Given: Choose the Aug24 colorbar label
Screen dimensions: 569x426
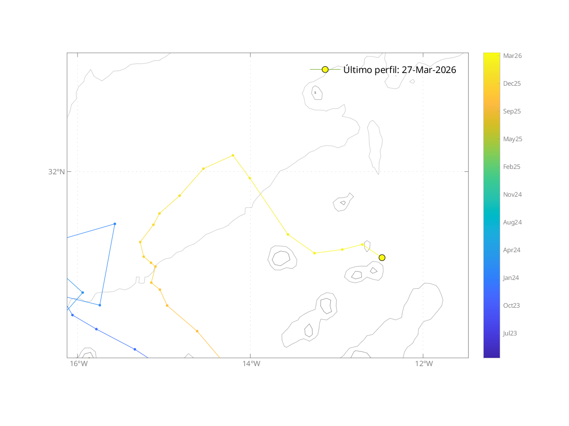Looking at the screenshot, I should click(x=512, y=222).
